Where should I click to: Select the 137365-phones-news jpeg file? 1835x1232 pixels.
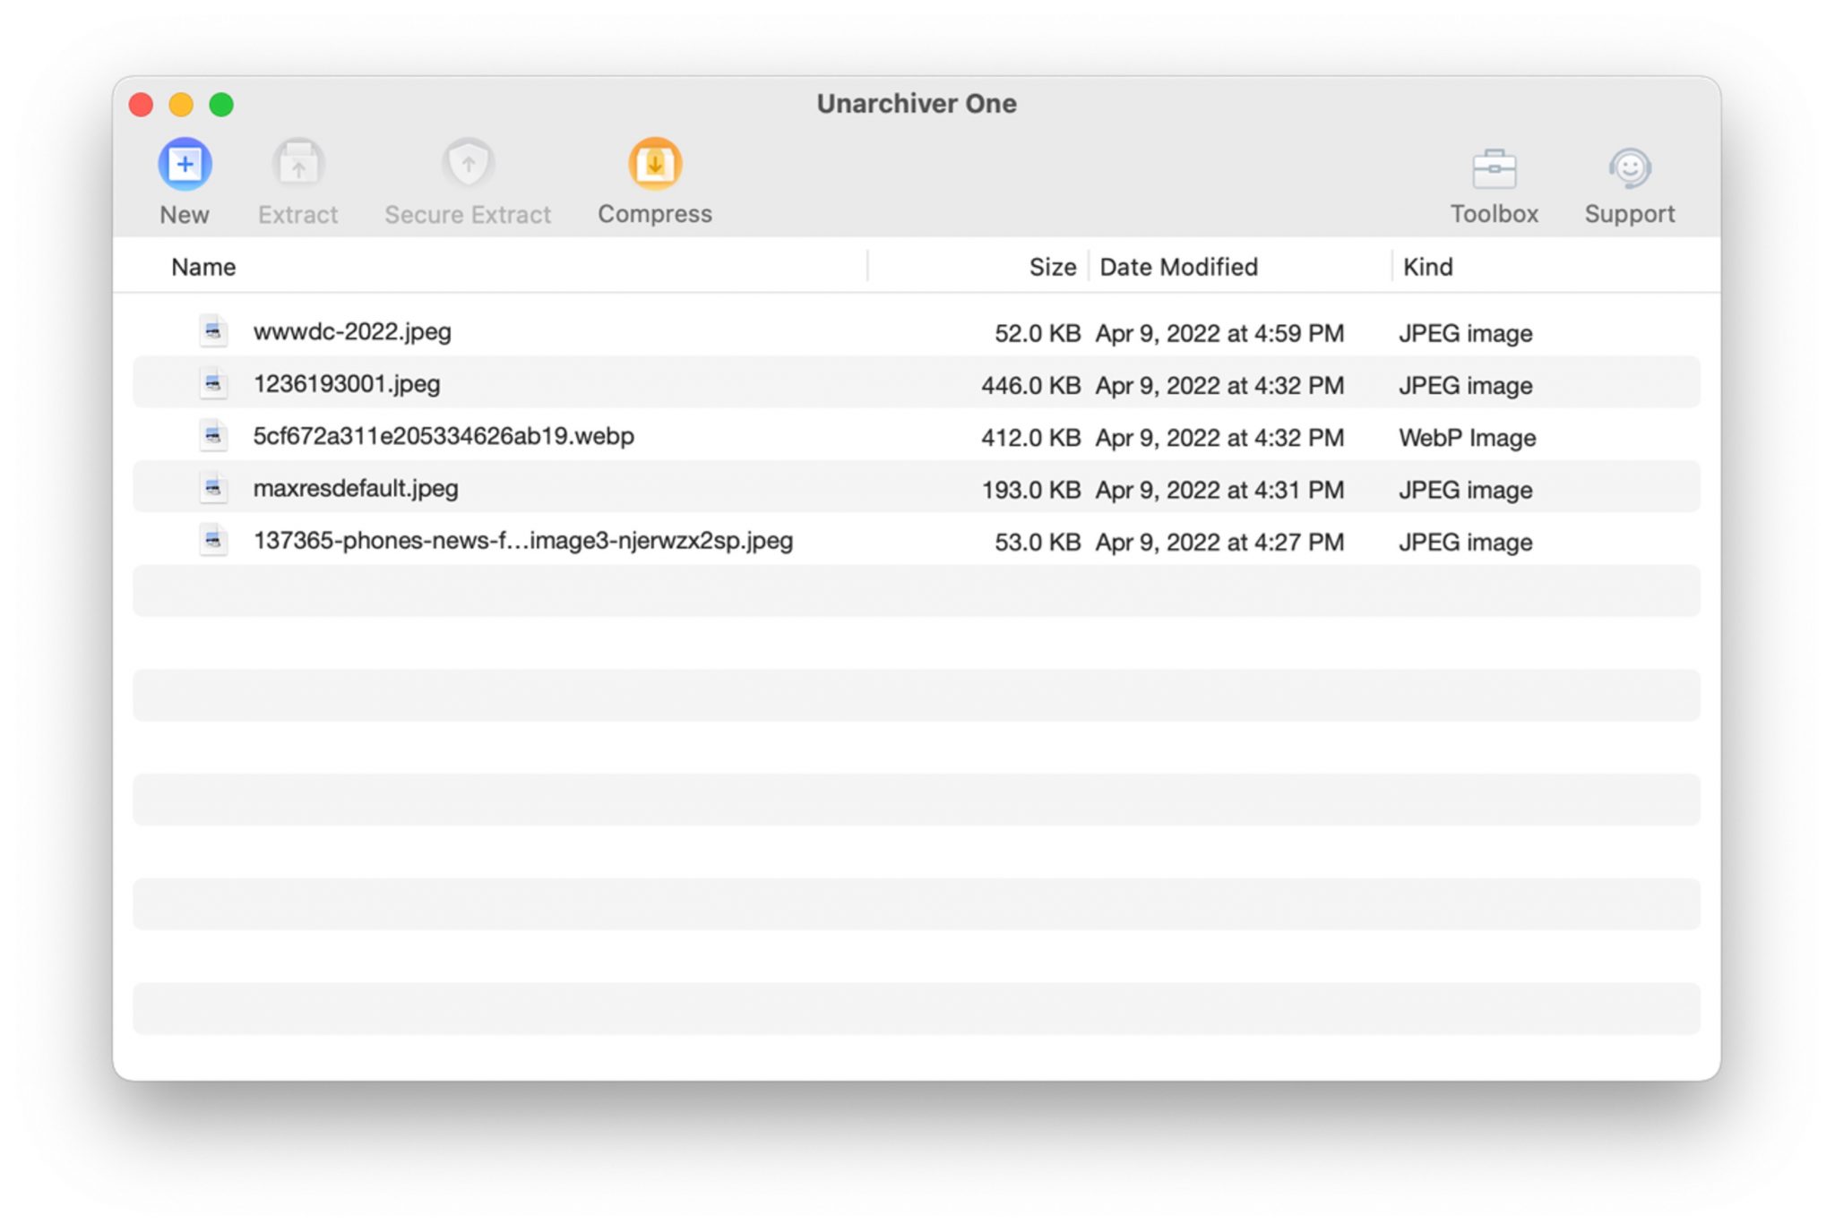(x=522, y=541)
